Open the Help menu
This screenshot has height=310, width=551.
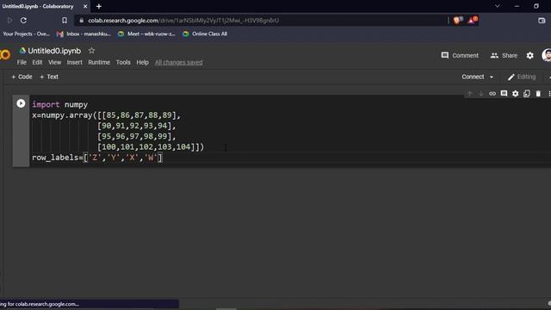(142, 62)
